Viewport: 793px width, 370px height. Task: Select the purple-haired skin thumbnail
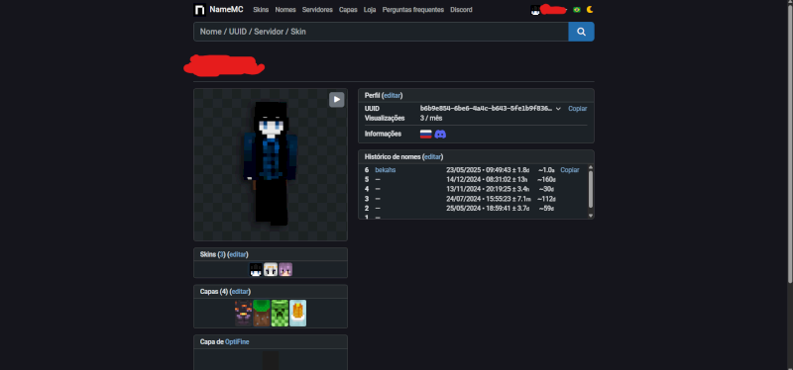285,269
